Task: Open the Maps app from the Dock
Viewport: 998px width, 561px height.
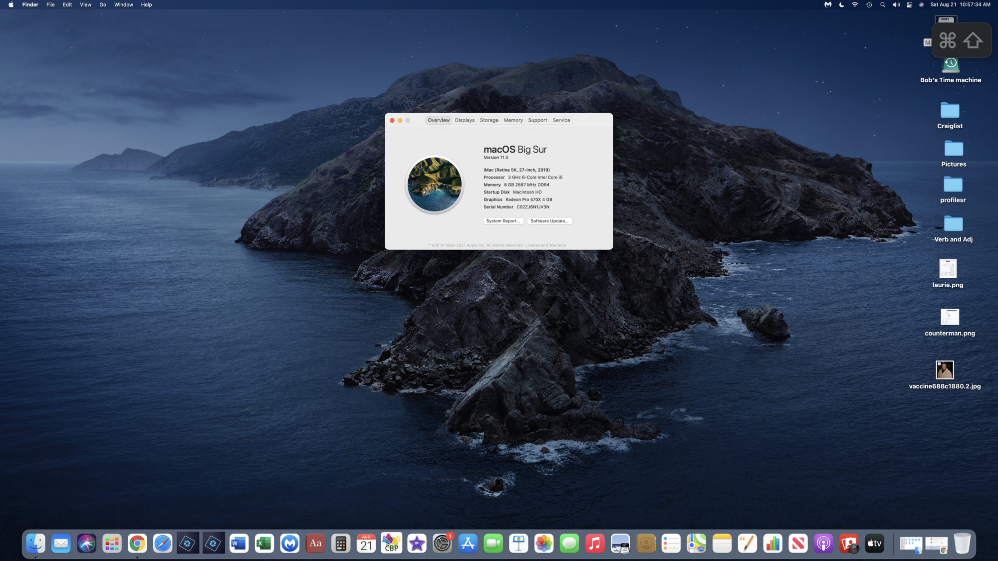Action: click(696, 544)
